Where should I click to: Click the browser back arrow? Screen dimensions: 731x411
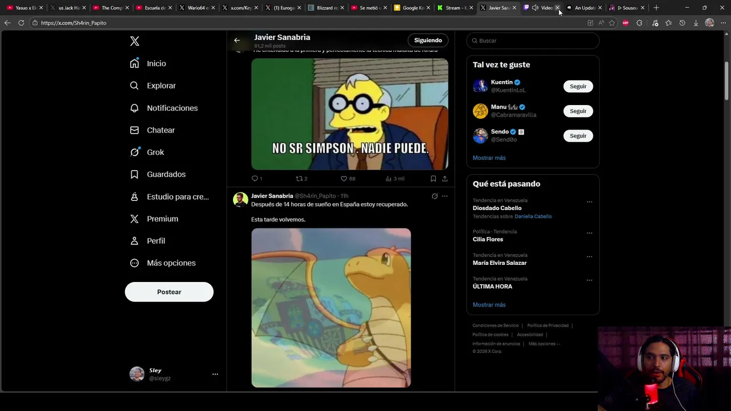tap(7, 23)
